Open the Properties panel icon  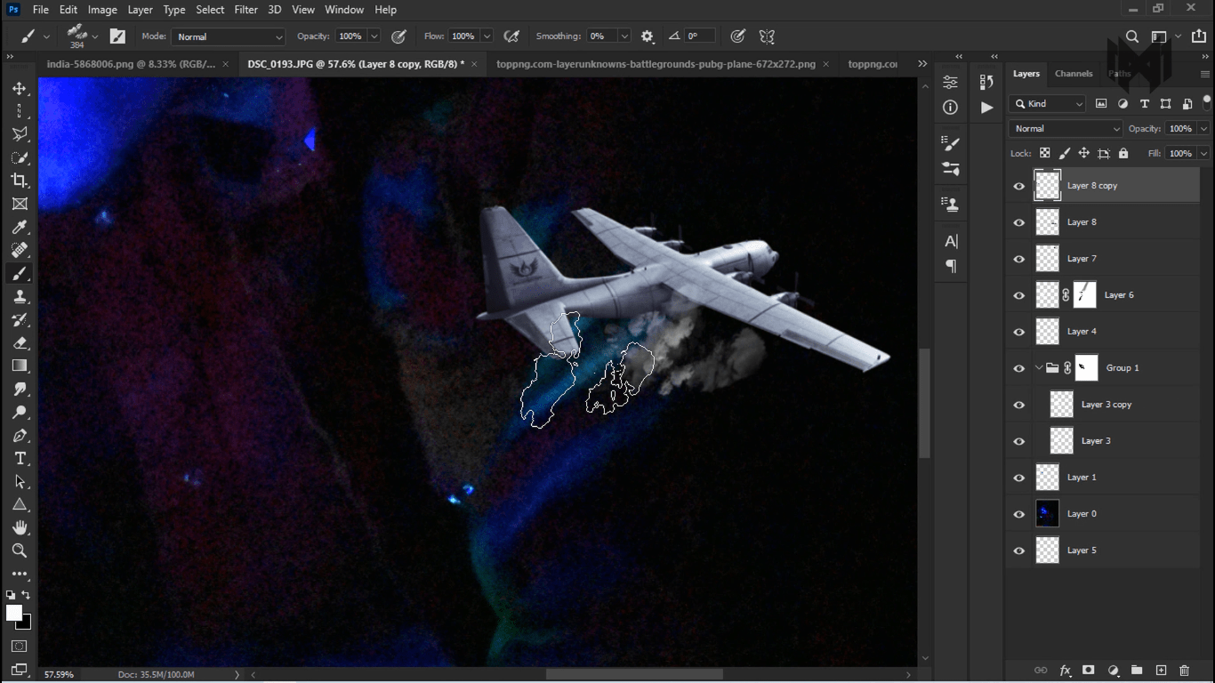tap(951, 82)
